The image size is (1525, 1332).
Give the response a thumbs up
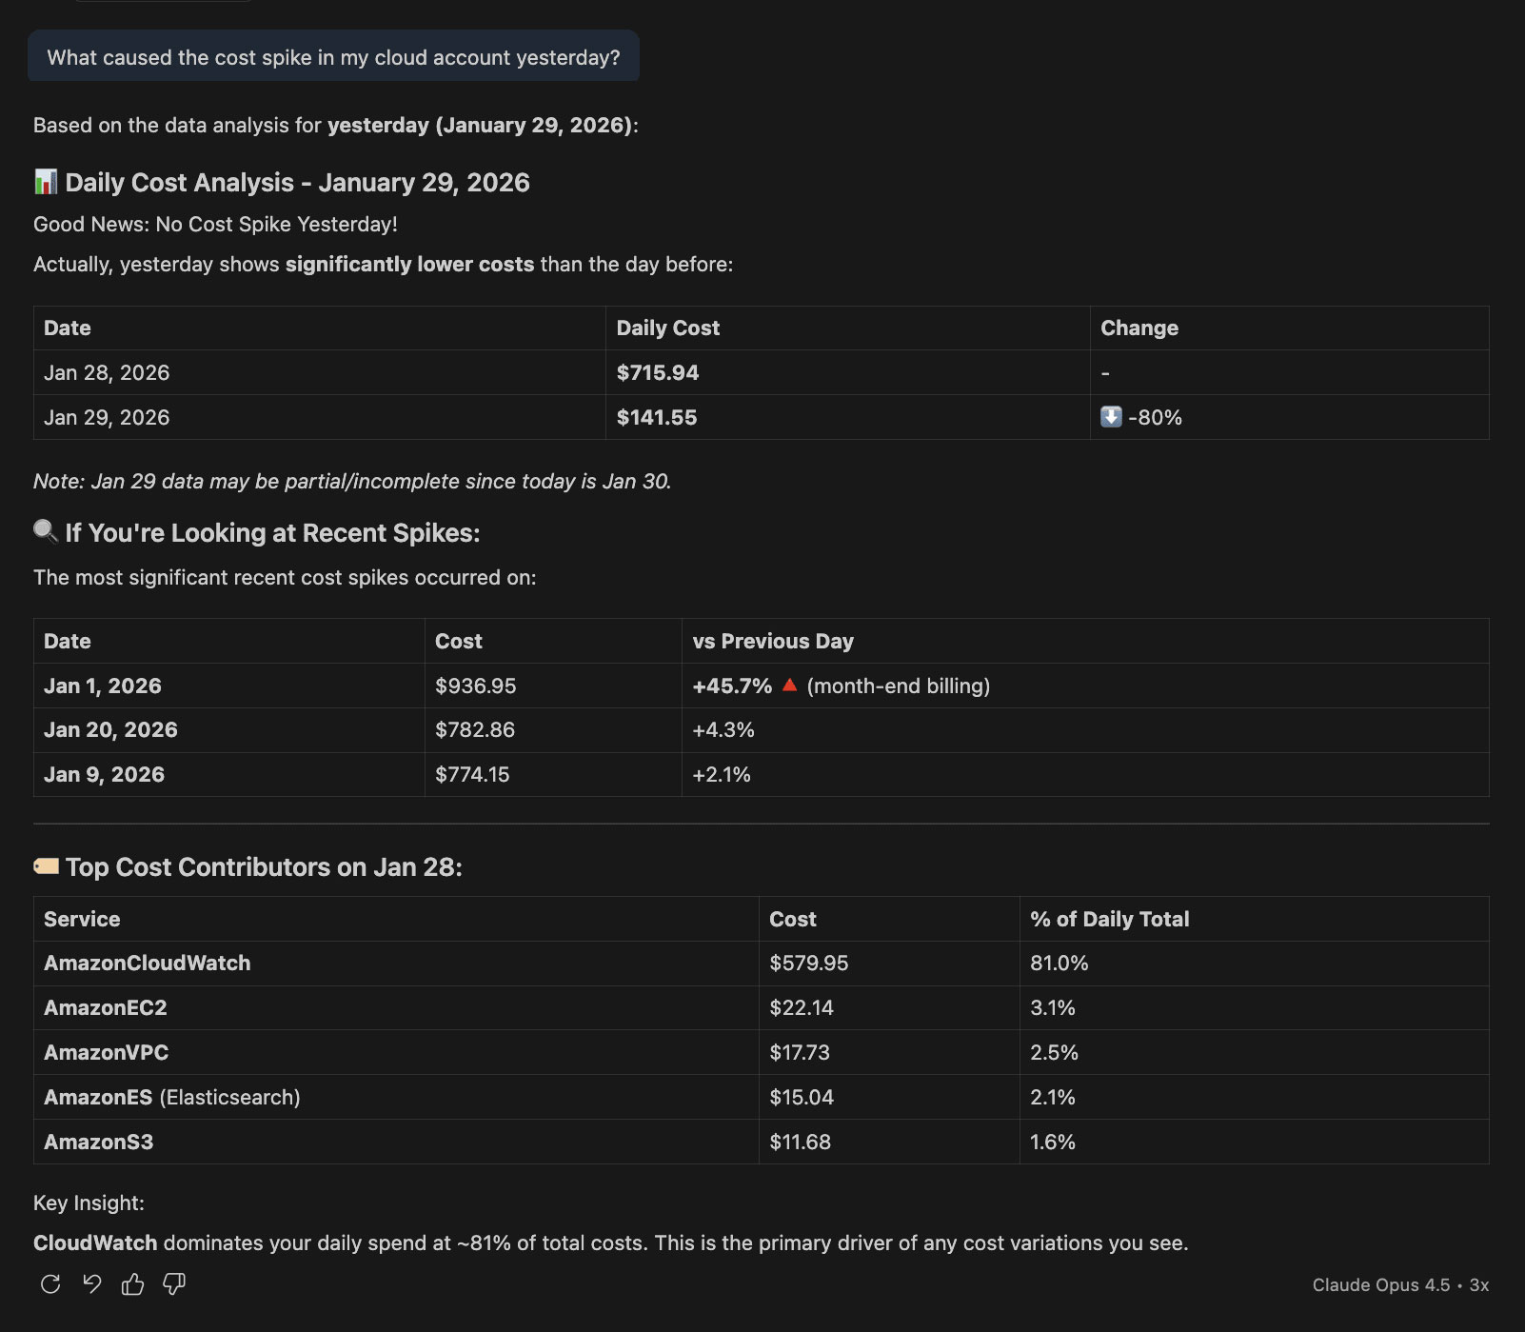132,1284
